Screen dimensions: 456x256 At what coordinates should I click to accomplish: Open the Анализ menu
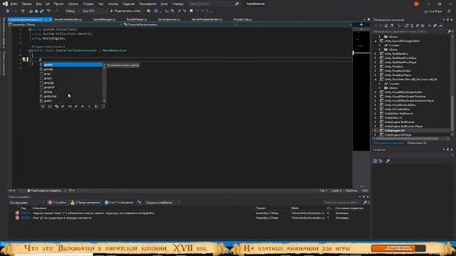click(113, 4)
